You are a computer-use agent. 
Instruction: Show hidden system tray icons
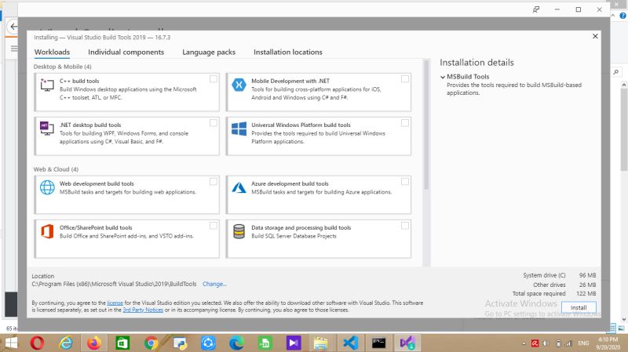(x=524, y=343)
